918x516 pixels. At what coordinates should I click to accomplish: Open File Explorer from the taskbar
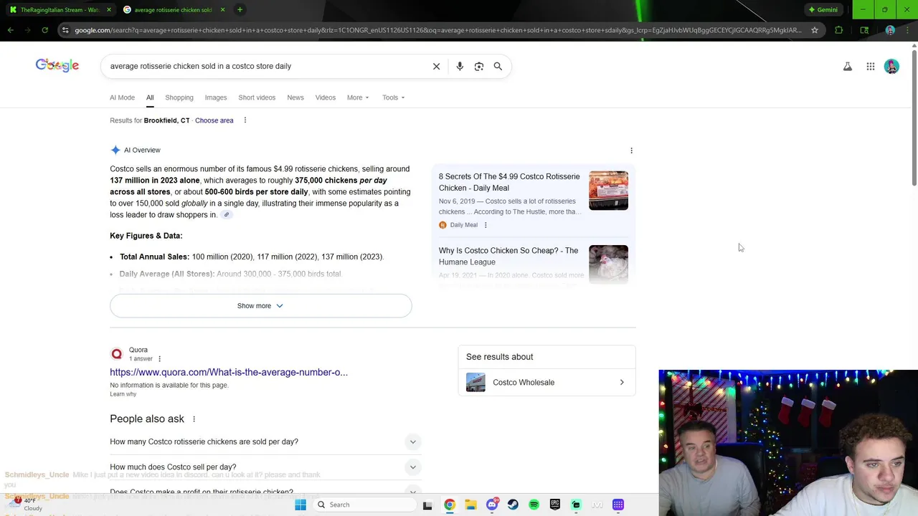[470, 505]
